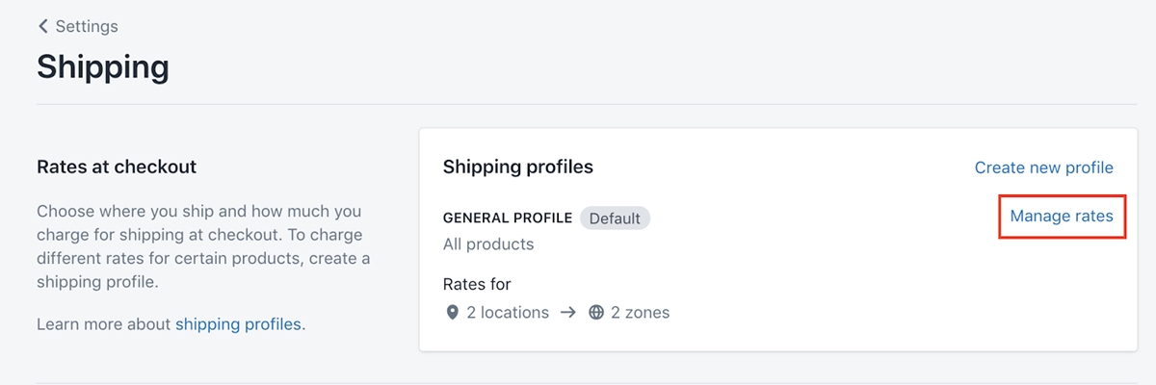Go back via the Settings breadcrumb text
Viewport: 1156px width, 385px height.
point(87,26)
